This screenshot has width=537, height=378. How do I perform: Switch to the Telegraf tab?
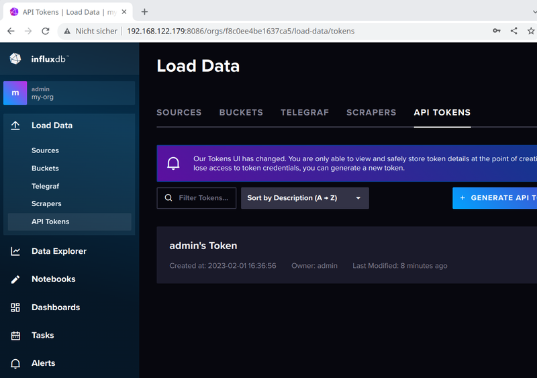tap(305, 112)
